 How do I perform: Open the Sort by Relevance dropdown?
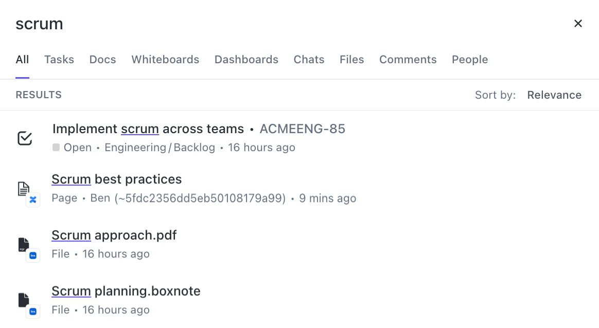click(x=554, y=95)
